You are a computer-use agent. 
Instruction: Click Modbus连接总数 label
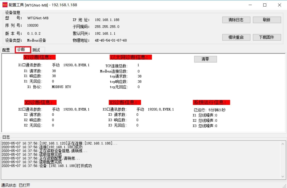click(114, 71)
